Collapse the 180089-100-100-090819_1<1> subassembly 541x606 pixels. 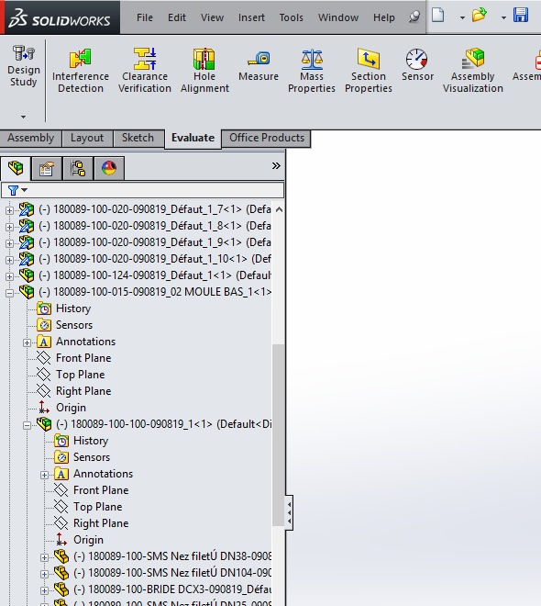[x=27, y=425]
